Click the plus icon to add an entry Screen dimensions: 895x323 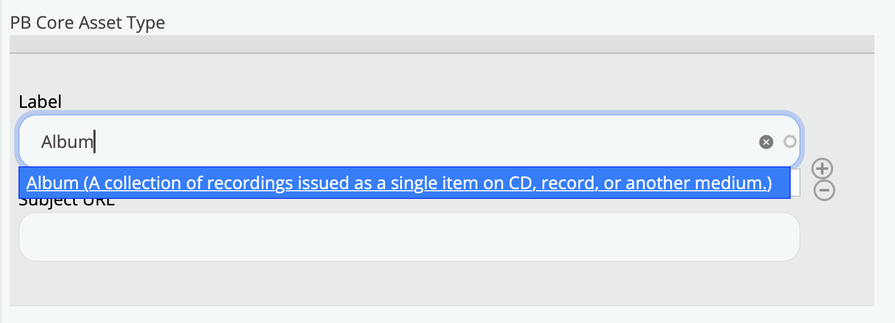(822, 169)
